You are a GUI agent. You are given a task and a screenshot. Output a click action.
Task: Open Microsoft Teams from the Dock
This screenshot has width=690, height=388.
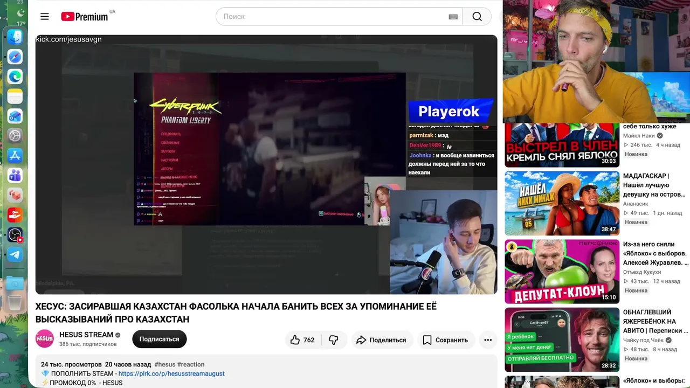pos(15,175)
